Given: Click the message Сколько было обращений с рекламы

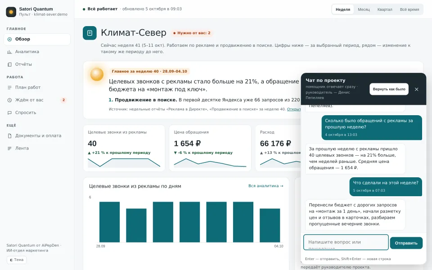Looking at the screenshot, I should coord(372,127).
